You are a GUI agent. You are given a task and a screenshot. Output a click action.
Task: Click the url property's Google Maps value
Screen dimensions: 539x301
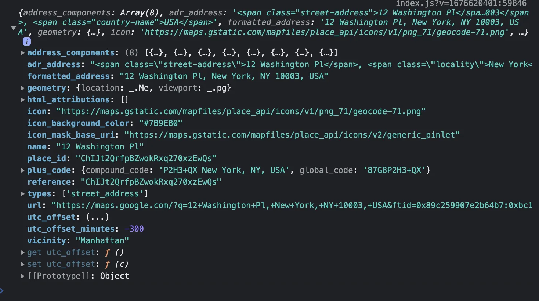pyautogui.click(x=292, y=206)
